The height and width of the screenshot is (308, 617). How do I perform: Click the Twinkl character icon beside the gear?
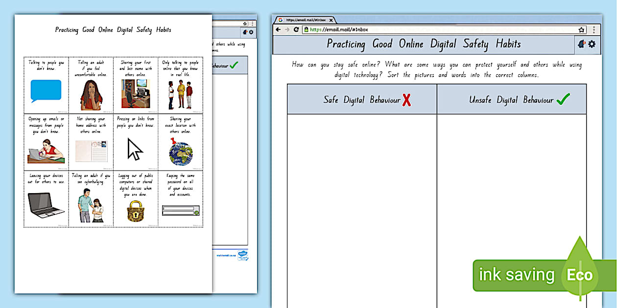[581, 44]
